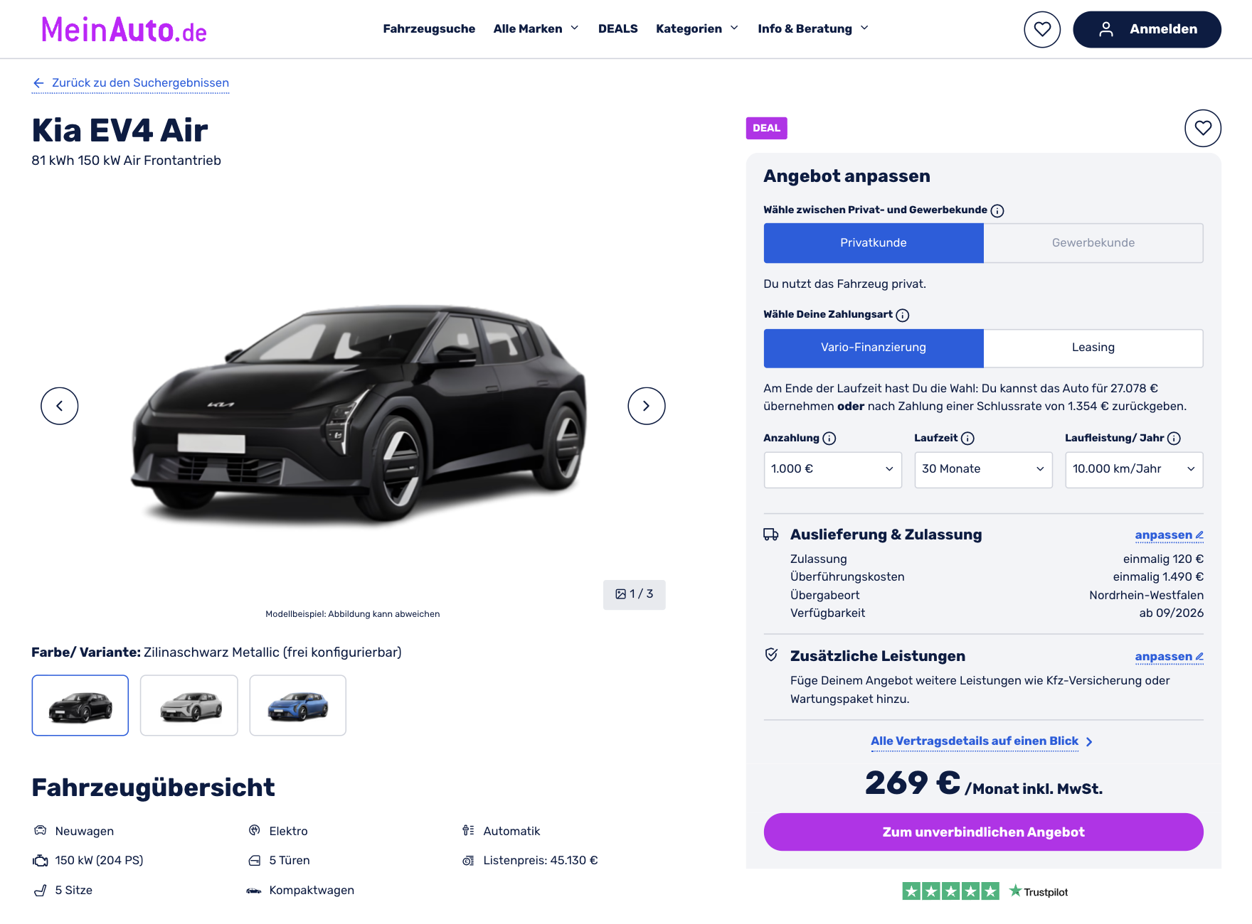
Task: Open the 30 Monate Laufzeit dropdown
Action: click(983, 469)
